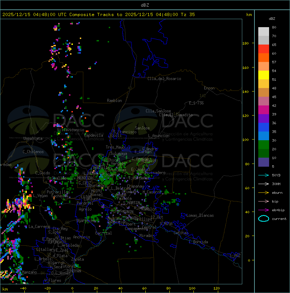The width and height of the screenshot is (290, 293).
Task: Click the S_MARTIN town label
Action: (x=131, y=203)
